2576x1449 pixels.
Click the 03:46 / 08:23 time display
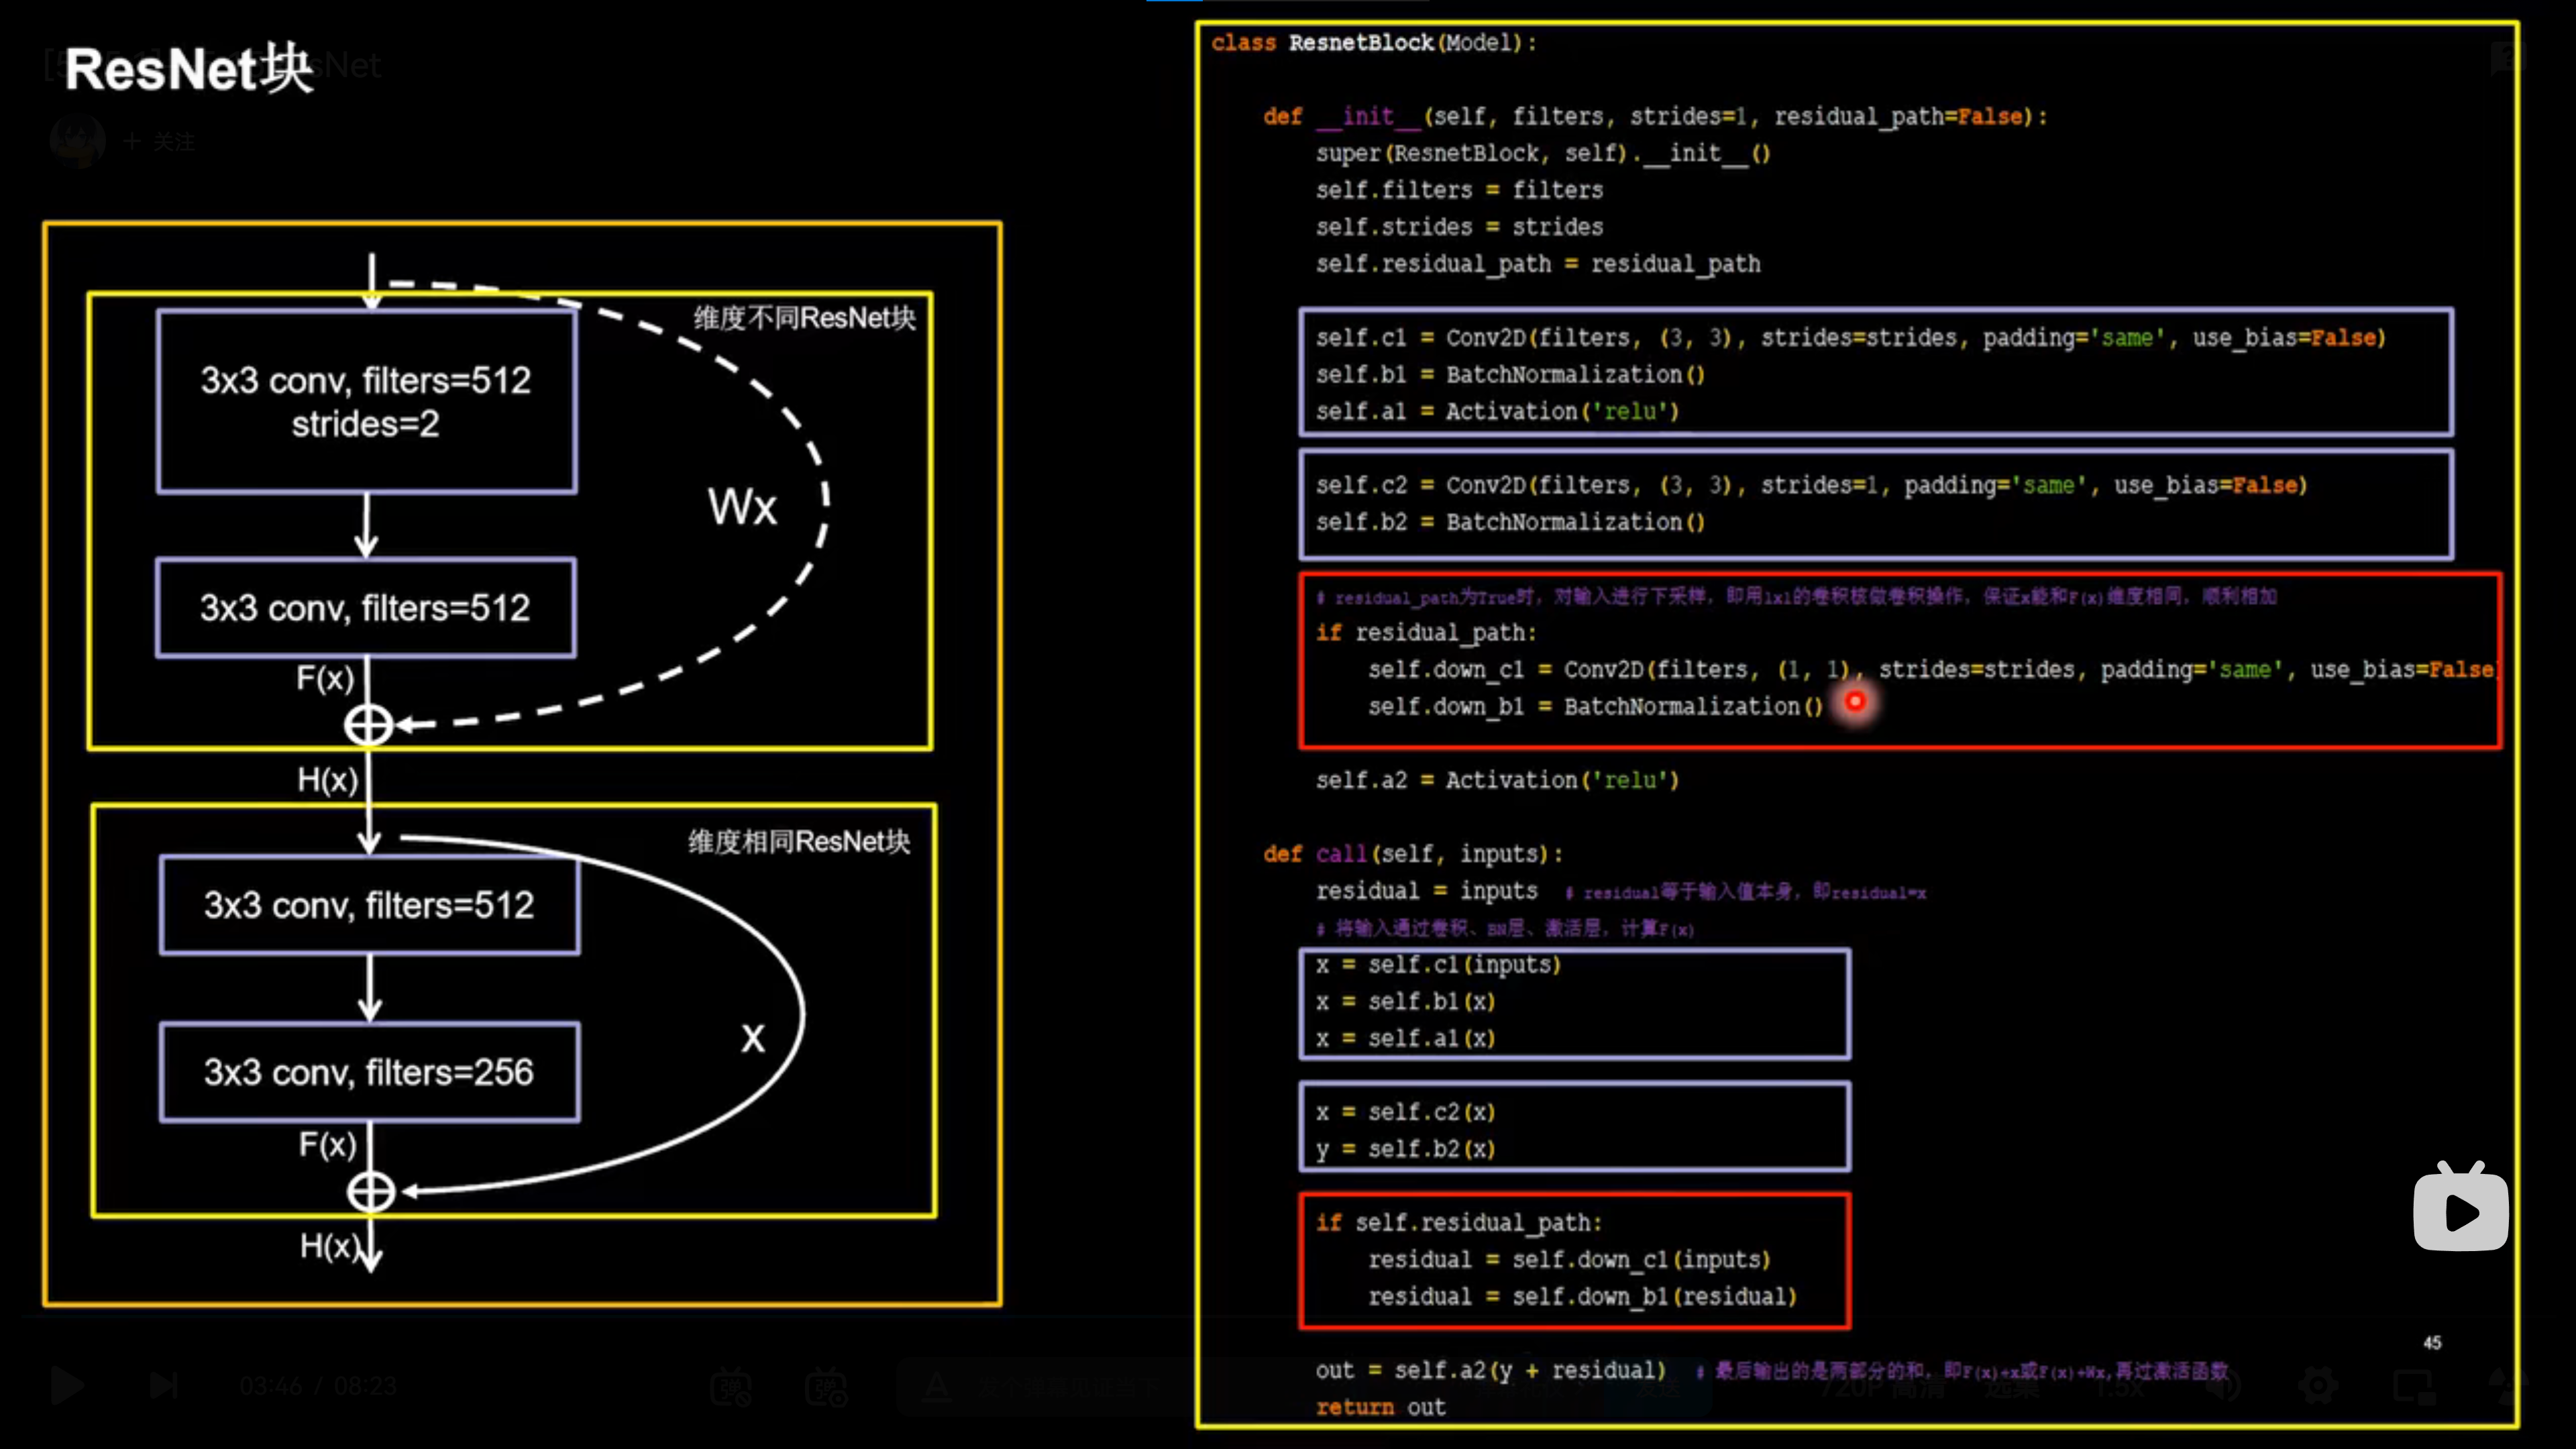pyautogui.click(x=318, y=1386)
